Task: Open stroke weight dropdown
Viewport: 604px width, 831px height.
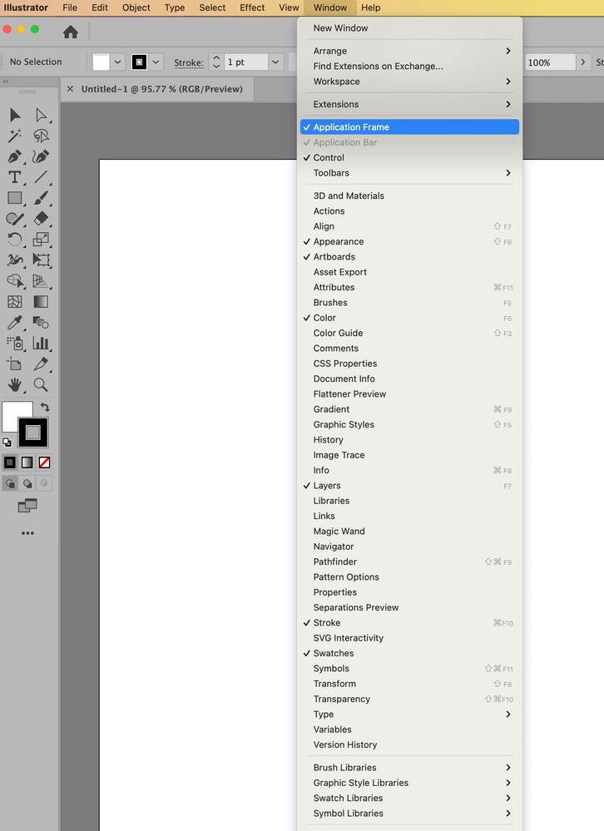Action: [275, 62]
